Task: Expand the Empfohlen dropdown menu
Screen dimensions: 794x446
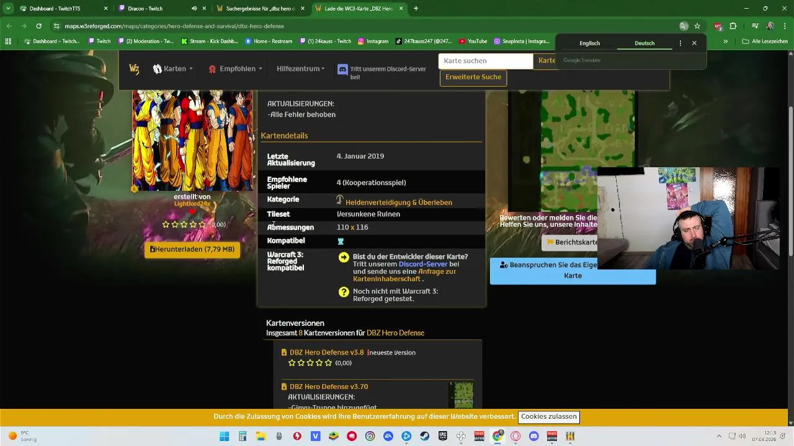Action: click(235, 69)
